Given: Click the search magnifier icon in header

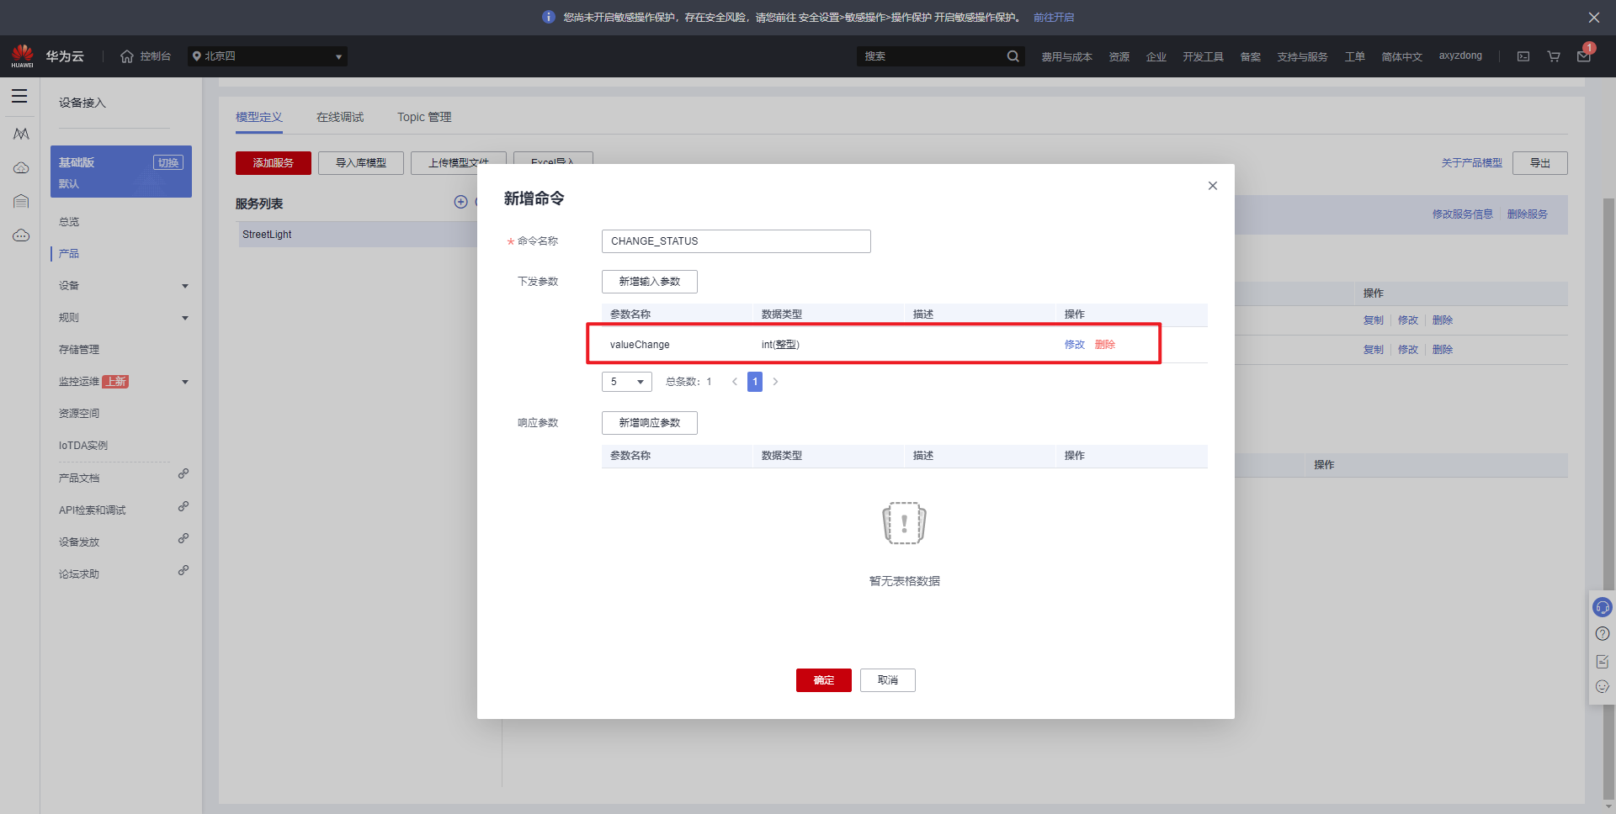Looking at the screenshot, I should 1013,56.
